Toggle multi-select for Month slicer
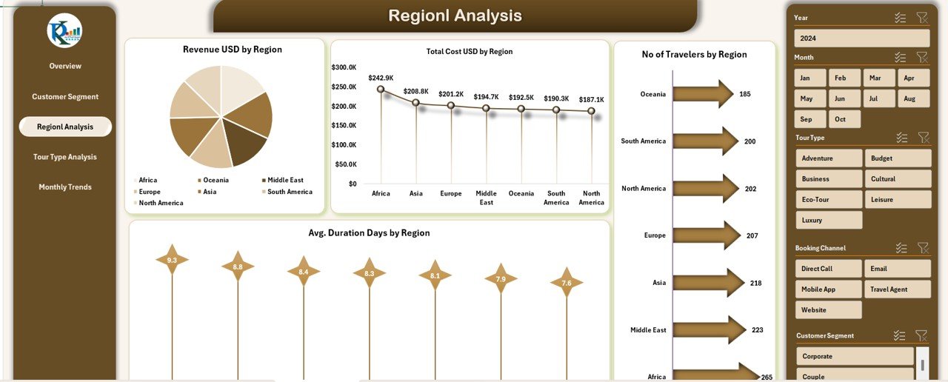The width and height of the screenshot is (948, 382). pos(901,57)
